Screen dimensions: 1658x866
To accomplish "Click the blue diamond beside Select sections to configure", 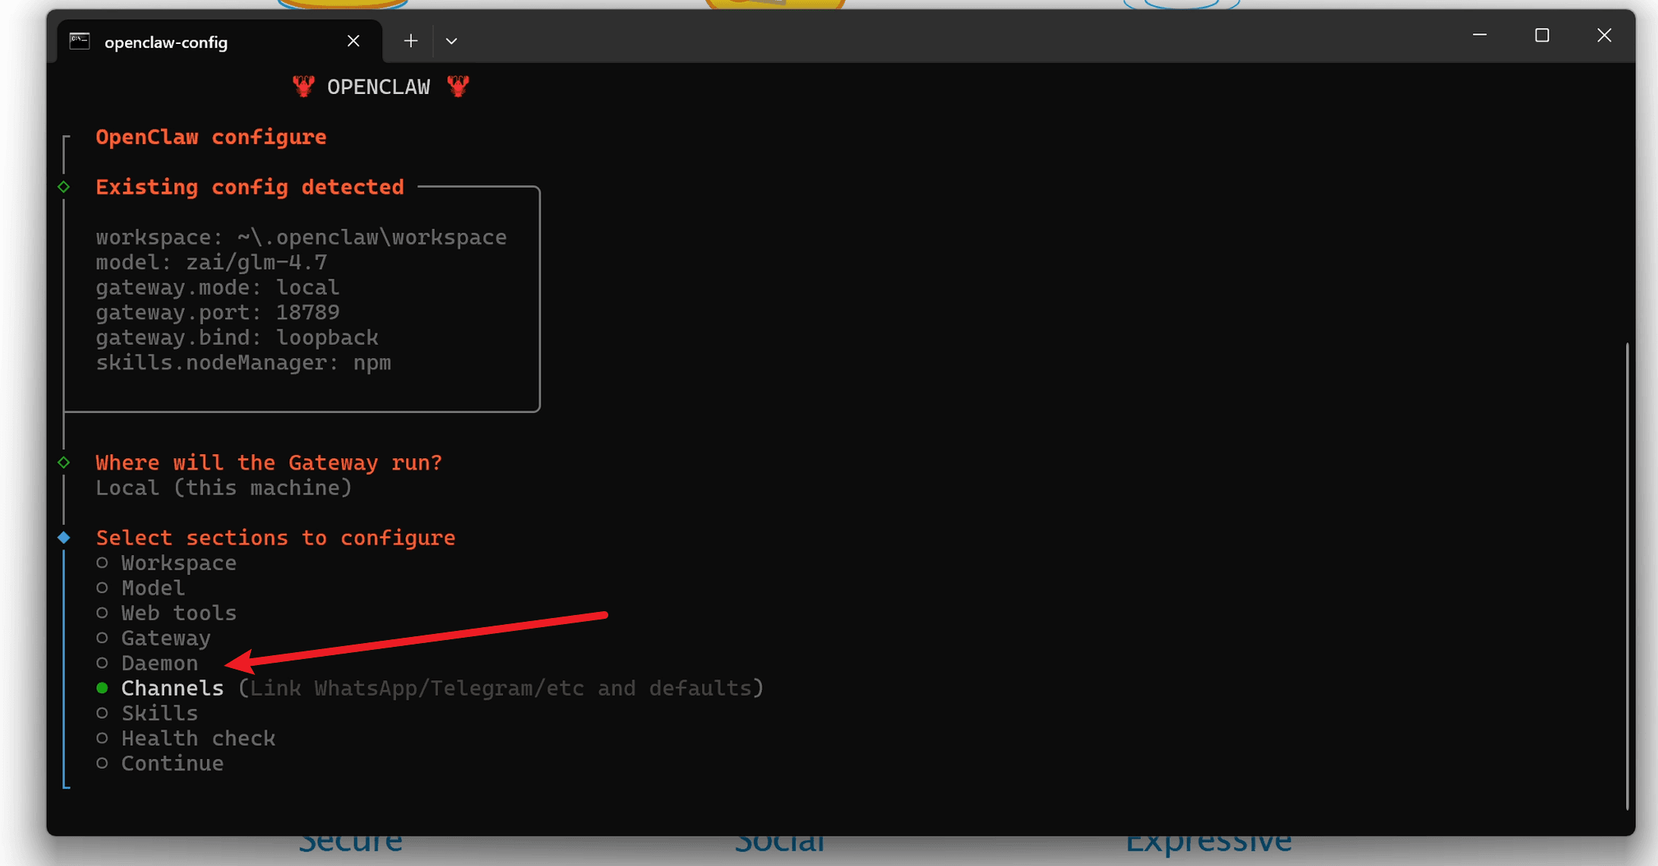I will point(64,537).
